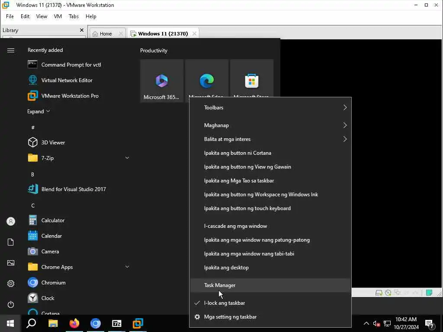This screenshot has width=443, height=332.
Task: Open Firefox on taskbar
Action: (x=74, y=323)
